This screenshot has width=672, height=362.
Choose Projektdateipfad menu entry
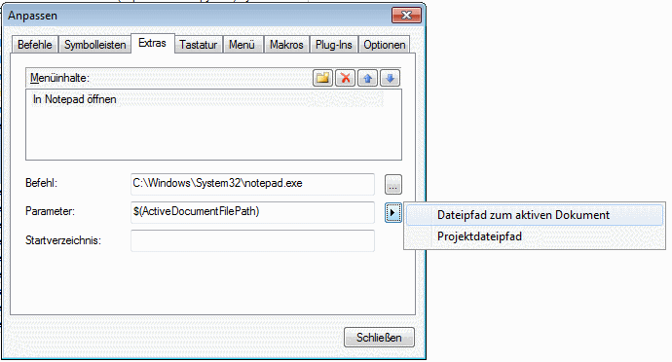pos(534,236)
